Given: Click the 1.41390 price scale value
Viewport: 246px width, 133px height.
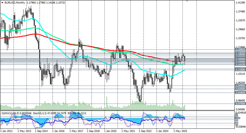Looking at the screenshot, I should 241,3.
